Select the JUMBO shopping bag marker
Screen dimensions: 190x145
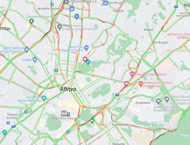coord(35,60)
